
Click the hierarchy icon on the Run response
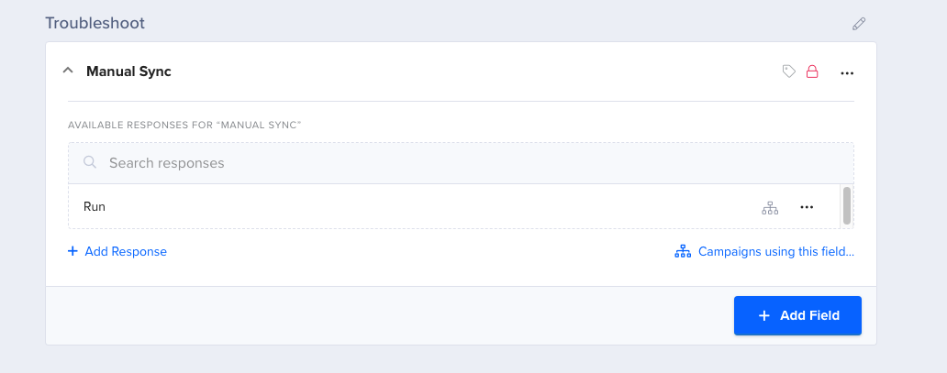pyautogui.click(x=770, y=208)
